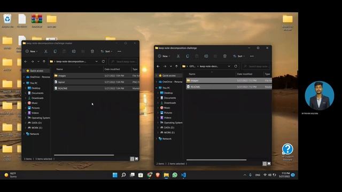This screenshot has height=192, width=342.
Task: Up one level arrow in challenge-master window
Action: (44, 62)
